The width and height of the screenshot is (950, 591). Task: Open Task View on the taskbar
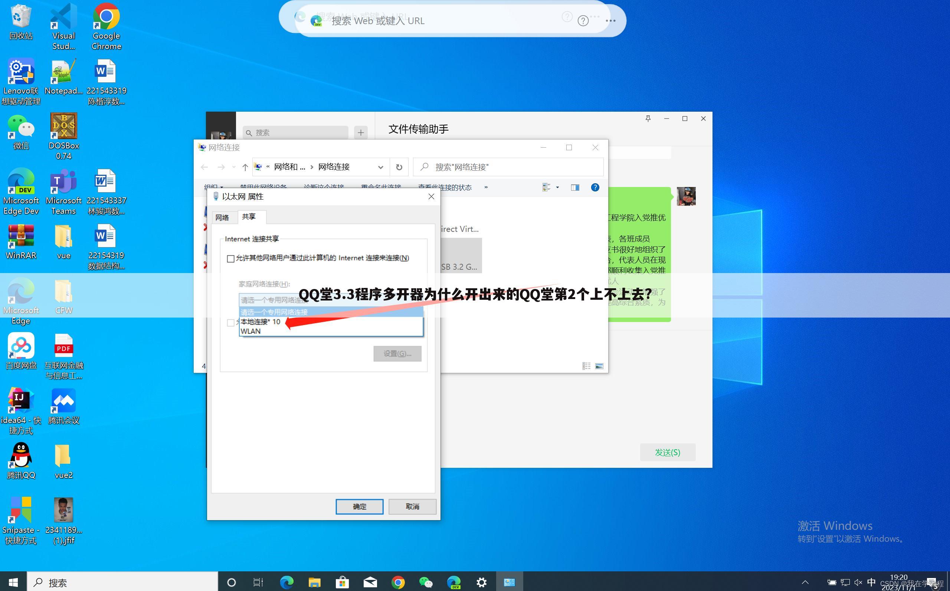tap(258, 582)
